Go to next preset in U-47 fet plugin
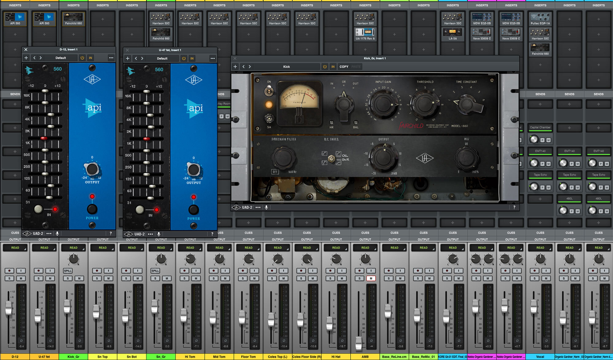Screen dimensions: 613x360 click(x=142, y=58)
